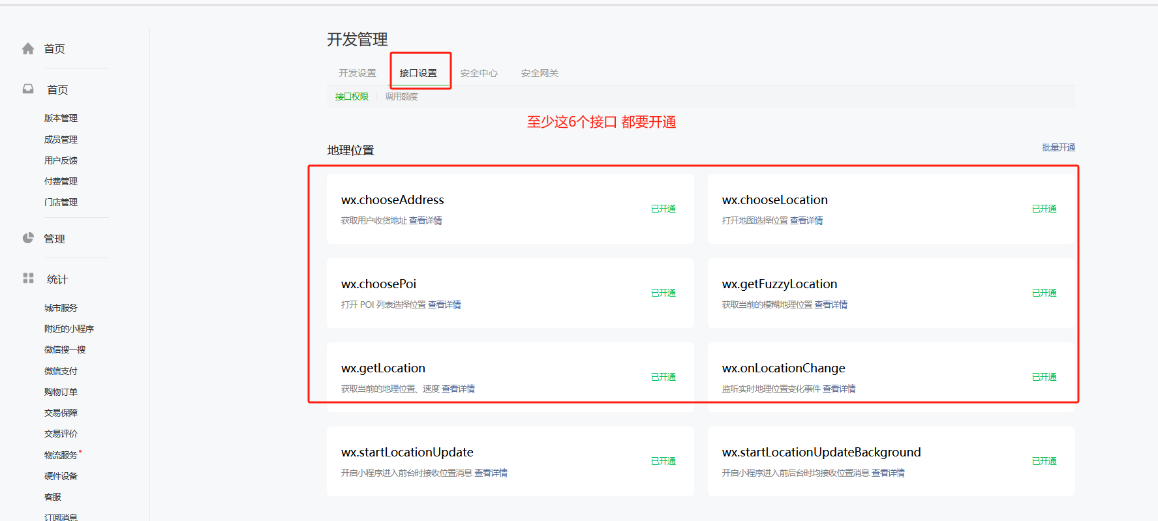Open the 安全中心 tab
Viewport: 1158px width, 521px height.
click(x=479, y=73)
